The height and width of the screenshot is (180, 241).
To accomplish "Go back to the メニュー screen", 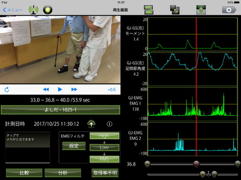I will (12, 10).
